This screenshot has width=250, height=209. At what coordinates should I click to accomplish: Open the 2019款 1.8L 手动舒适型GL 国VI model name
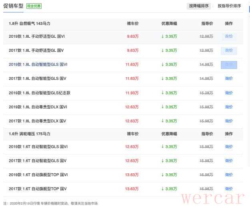tap(38, 37)
